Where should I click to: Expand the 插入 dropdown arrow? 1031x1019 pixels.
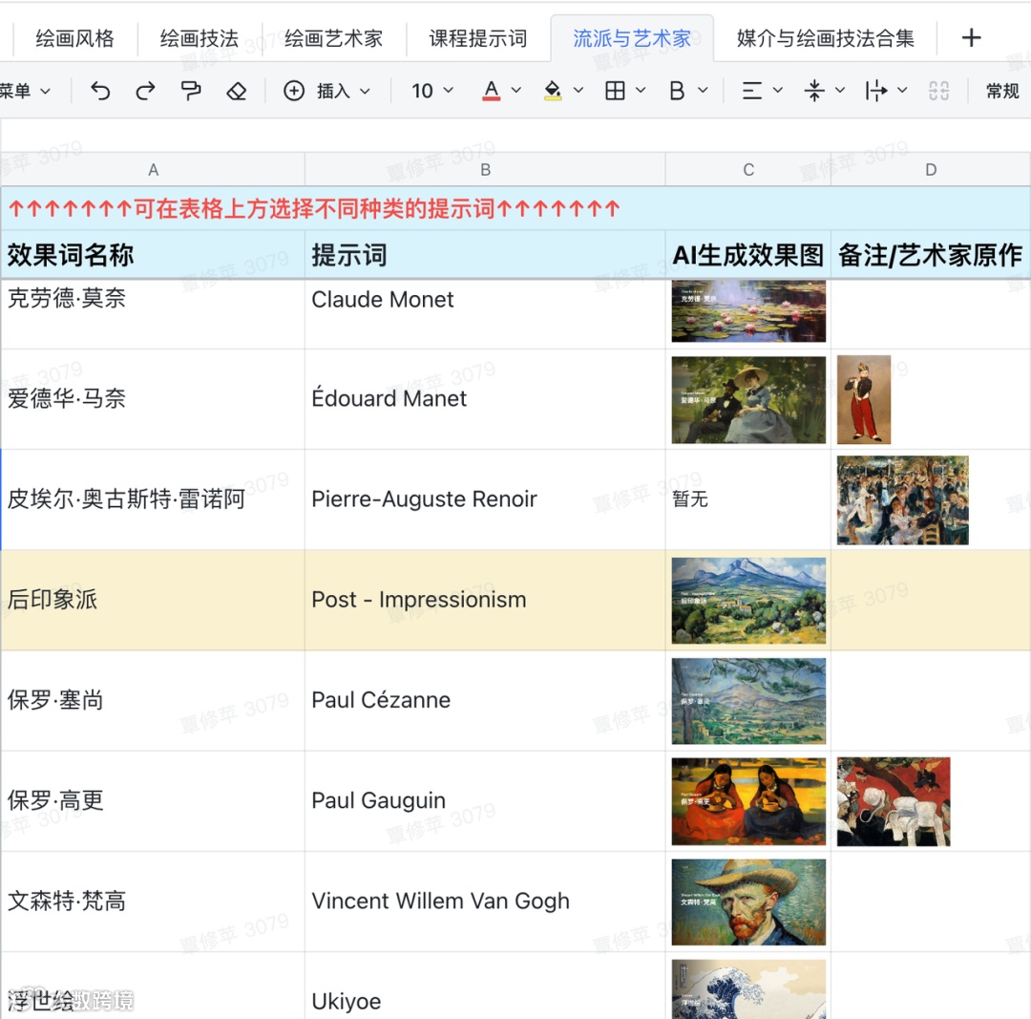[x=365, y=91]
